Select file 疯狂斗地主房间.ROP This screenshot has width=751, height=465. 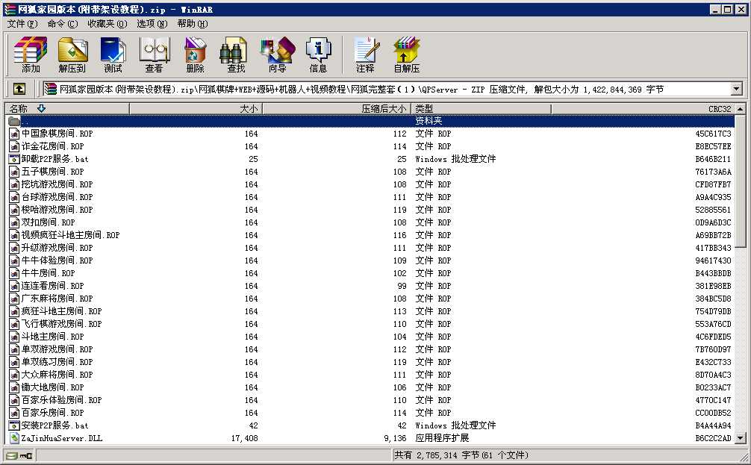tap(62, 311)
